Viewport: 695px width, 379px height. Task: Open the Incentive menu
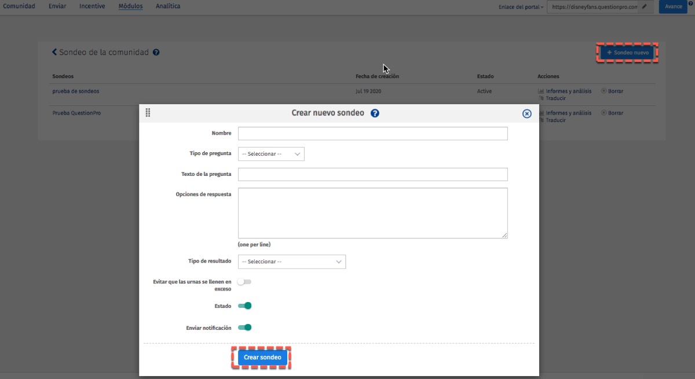coord(92,6)
